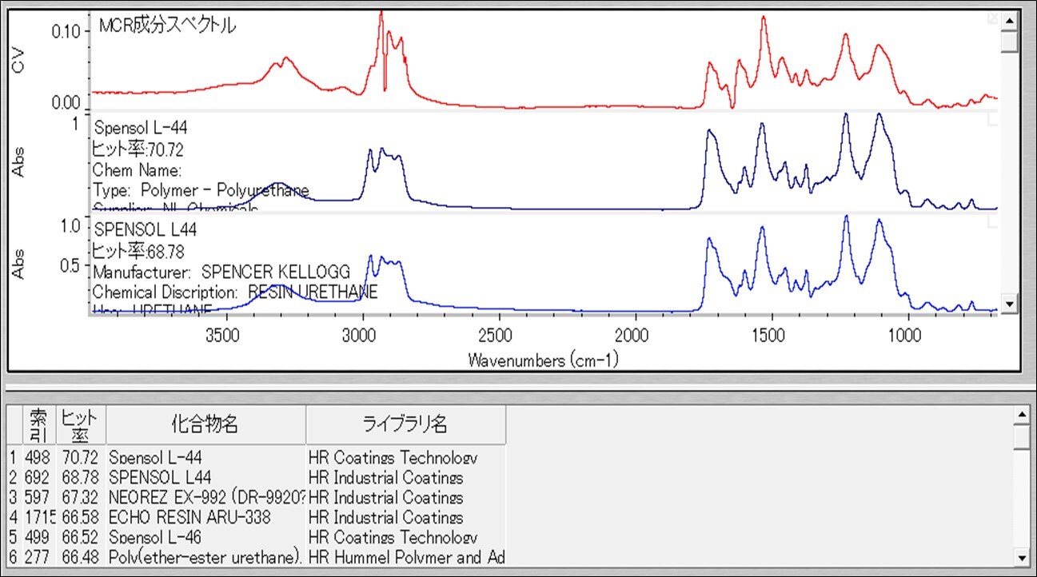Image resolution: width=1037 pixels, height=577 pixels.
Task: Click HR Industrial Coatings in the NEOREZ row
Action: pos(385,498)
